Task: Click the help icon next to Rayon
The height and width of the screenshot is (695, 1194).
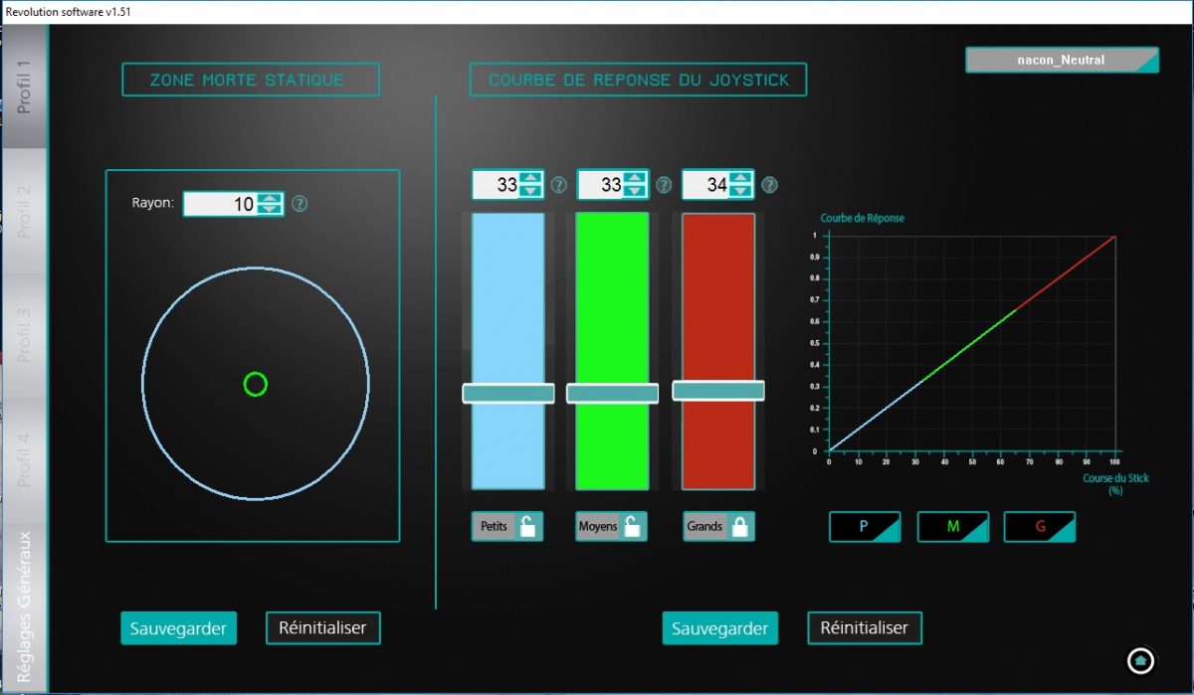Action: coord(299,204)
